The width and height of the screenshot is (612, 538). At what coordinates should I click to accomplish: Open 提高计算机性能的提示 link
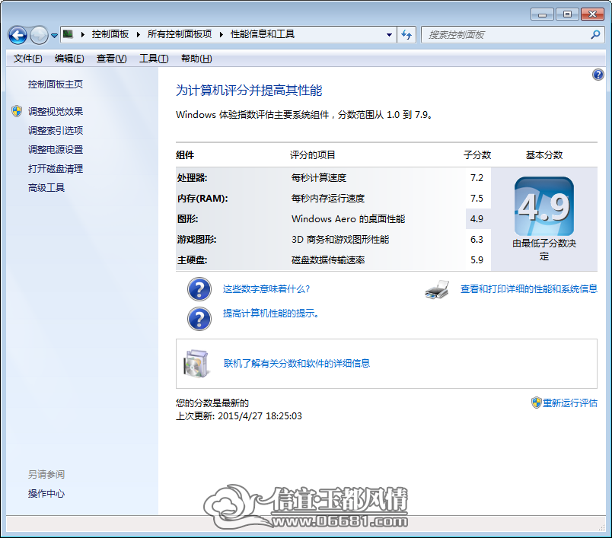[x=270, y=314]
